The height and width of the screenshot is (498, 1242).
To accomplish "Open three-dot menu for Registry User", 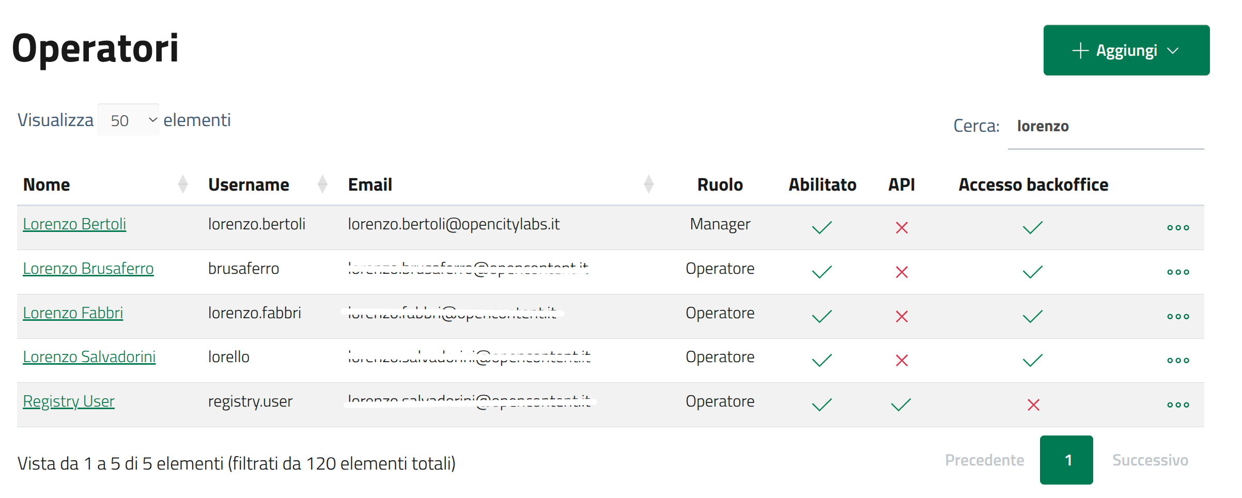I will coord(1177,405).
